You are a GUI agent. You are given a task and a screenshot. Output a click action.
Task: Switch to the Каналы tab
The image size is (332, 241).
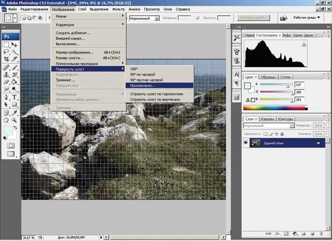(267, 119)
